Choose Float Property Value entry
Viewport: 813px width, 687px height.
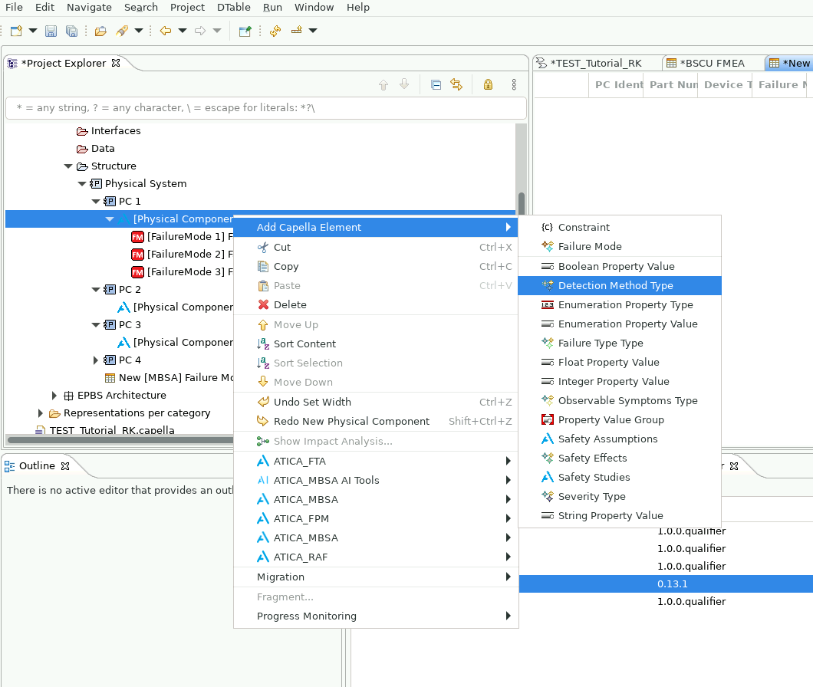[620, 363]
